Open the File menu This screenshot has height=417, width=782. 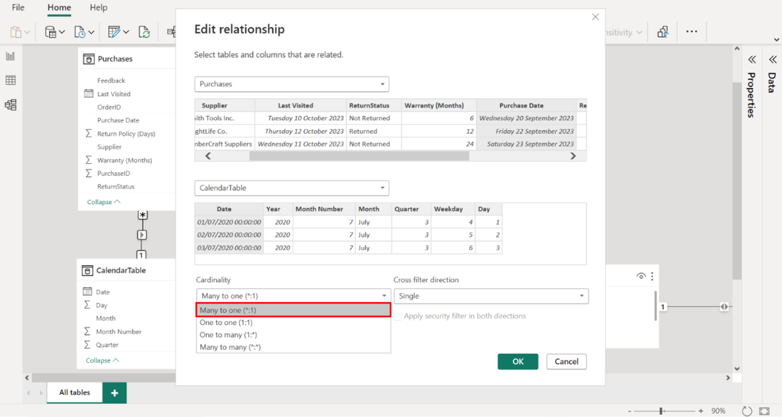(x=18, y=7)
